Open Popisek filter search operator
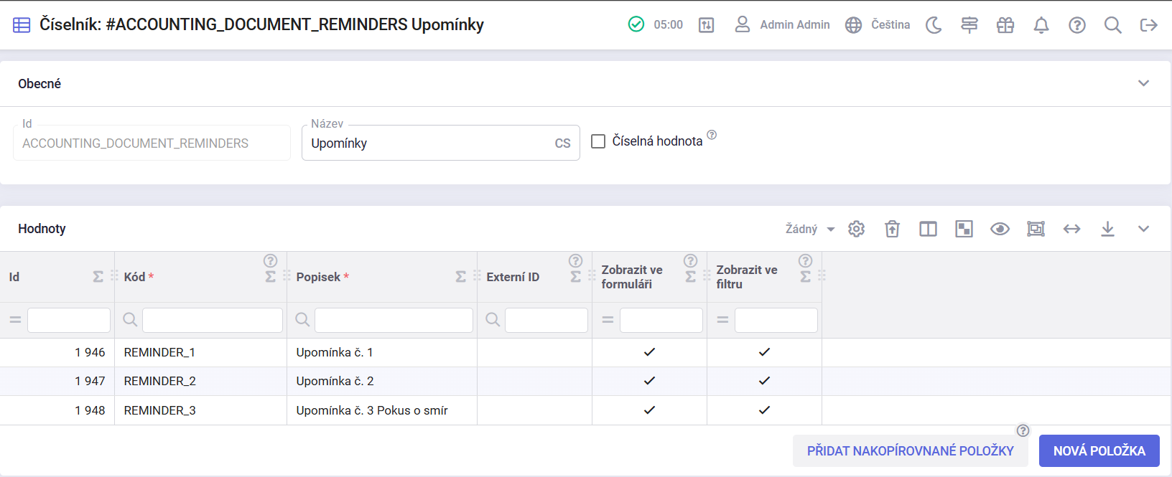 point(302,320)
